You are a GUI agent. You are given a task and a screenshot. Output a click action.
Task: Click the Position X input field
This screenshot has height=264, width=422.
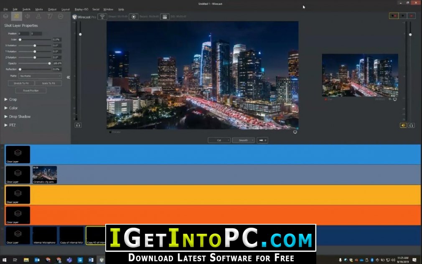pyautogui.click(x=24, y=34)
